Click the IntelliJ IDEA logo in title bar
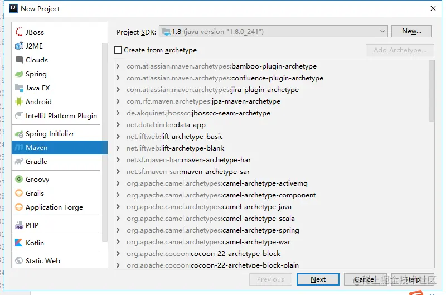The width and height of the screenshot is (446, 295). point(13,8)
